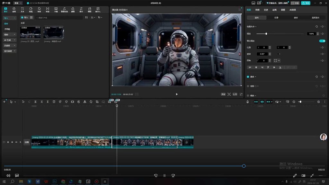This screenshot has height=185, width=329.
Task: Switch to the 动画 animation tab
Action: tap(274, 10)
